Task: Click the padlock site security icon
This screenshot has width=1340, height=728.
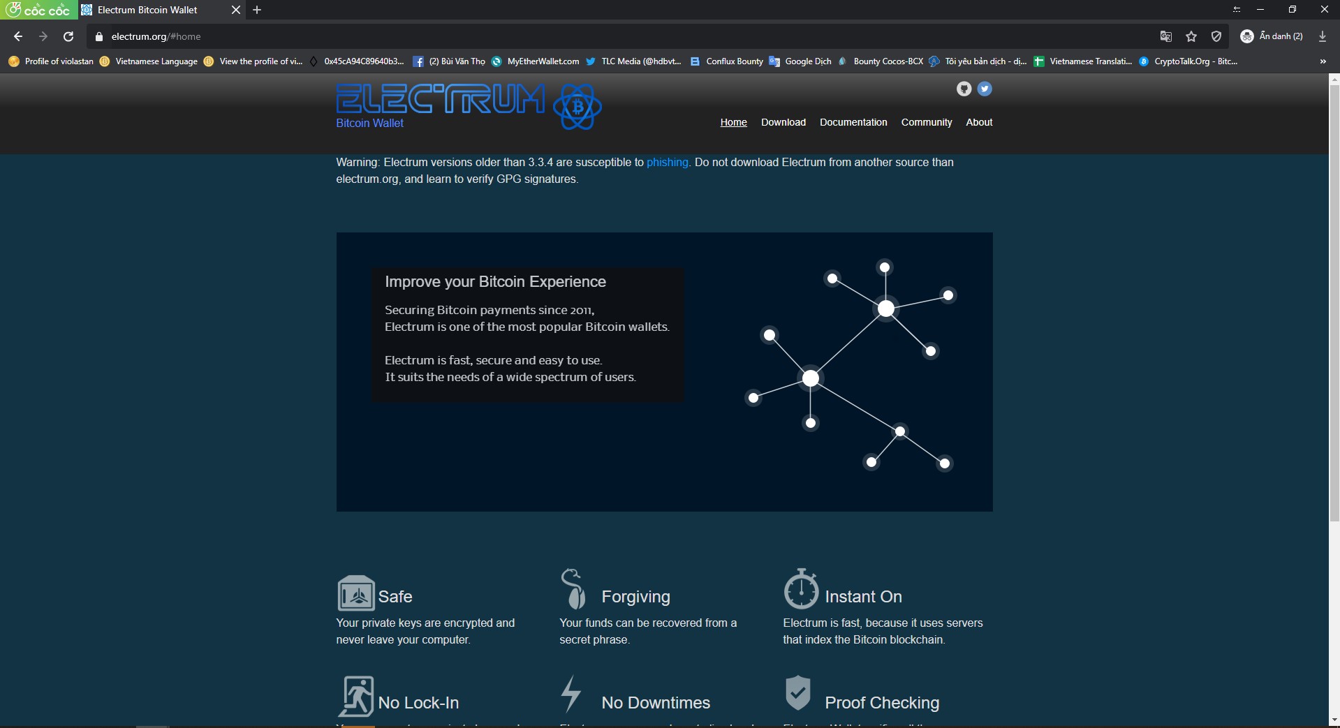Action: [x=99, y=36]
